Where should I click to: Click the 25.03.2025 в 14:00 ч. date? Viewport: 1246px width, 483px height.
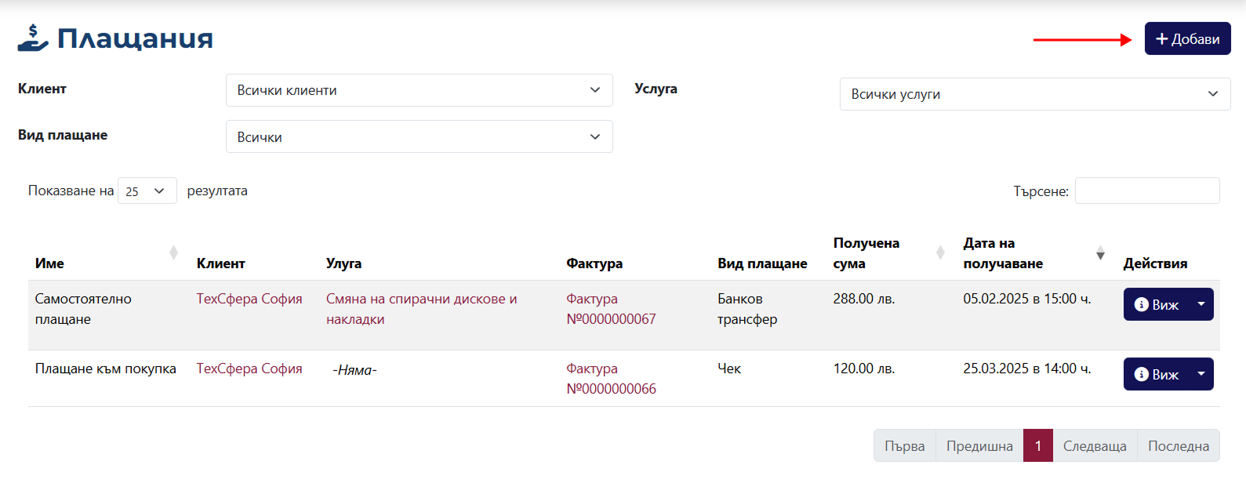coord(1027,369)
